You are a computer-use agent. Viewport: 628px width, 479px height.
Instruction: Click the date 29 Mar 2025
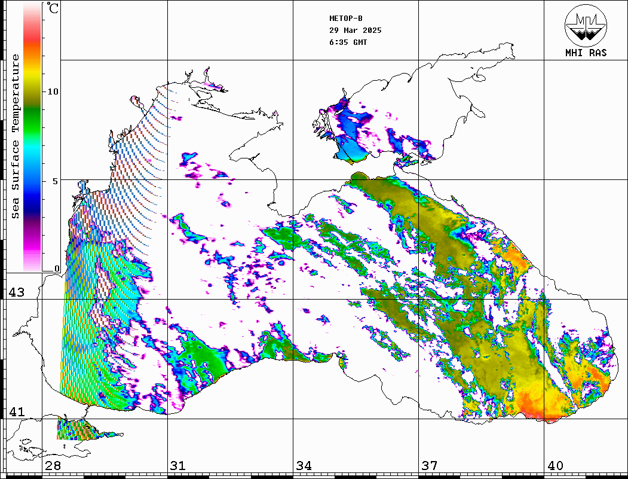(356, 30)
